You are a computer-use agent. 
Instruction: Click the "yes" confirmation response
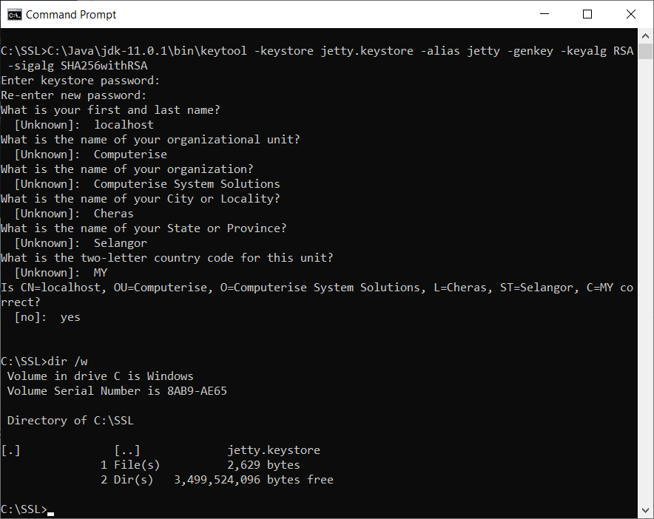[70, 317]
